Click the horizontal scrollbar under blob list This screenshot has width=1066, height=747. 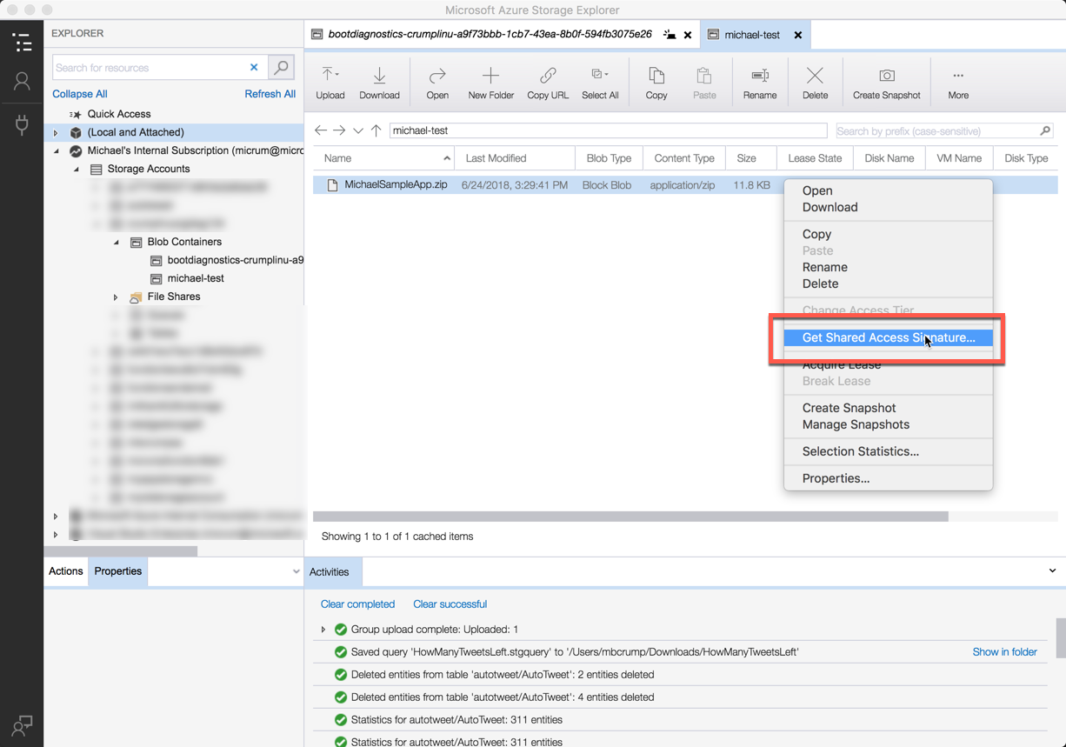(630, 517)
